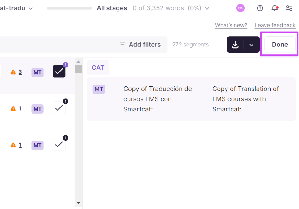Viewport: 299px width, 209px height.
Task: Click the MT badge in first segment row
Action: click(x=37, y=72)
